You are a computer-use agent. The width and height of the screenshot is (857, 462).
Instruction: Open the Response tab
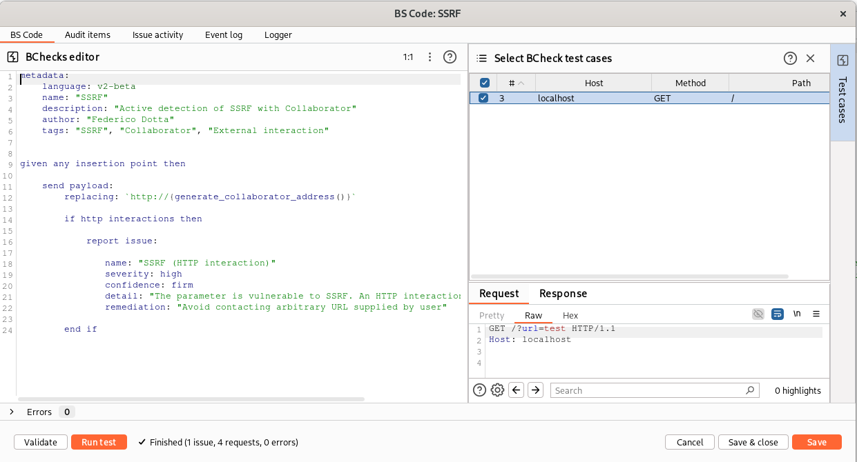pyautogui.click(x=563, y=294)
